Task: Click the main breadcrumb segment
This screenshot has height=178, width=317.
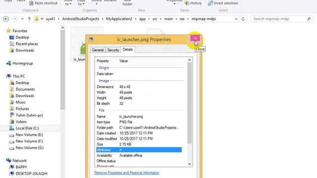Action: point(168,19)
